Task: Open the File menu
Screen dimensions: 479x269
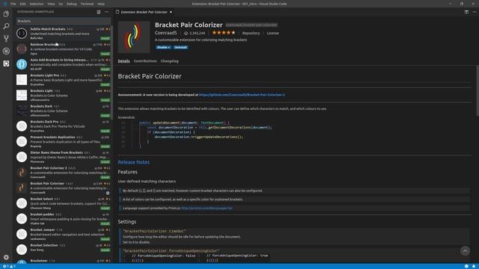Action: point(13,4)
